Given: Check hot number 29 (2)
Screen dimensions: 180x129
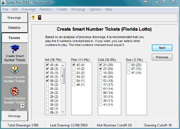Looking at the screenshot, I should pos(47,97).
